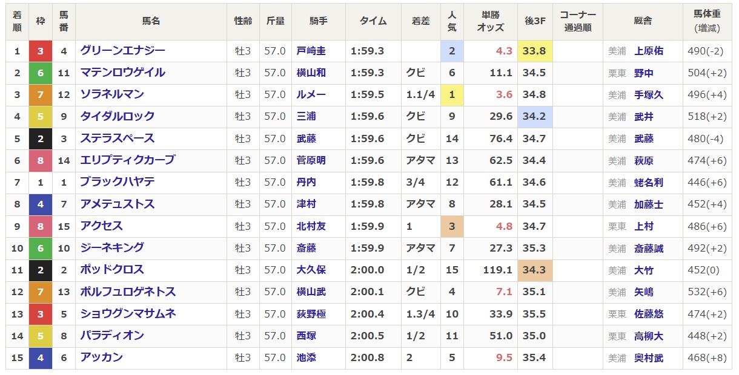This screenshot has height=375, width=739.
Task: Click the エリプティクカーブ horse link
Action: click(128, 160)
